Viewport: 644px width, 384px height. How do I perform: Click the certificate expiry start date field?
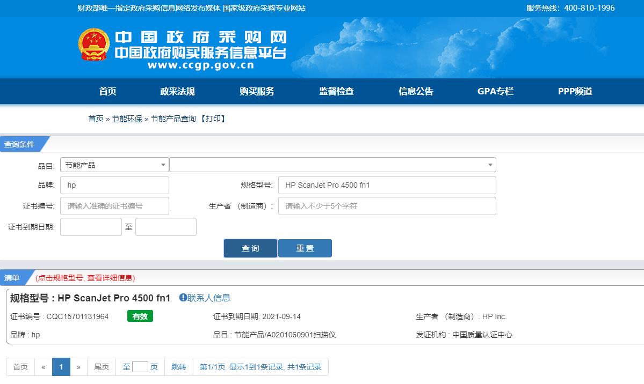91,227
